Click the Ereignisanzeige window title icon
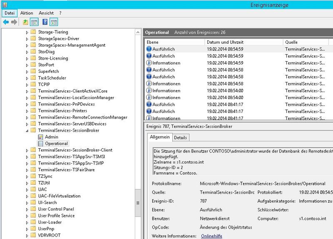This screenshot has height=239, width=333. 5,5
